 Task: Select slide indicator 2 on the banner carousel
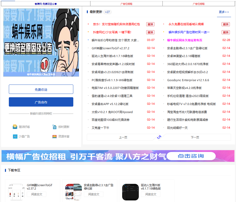point(77,70)
